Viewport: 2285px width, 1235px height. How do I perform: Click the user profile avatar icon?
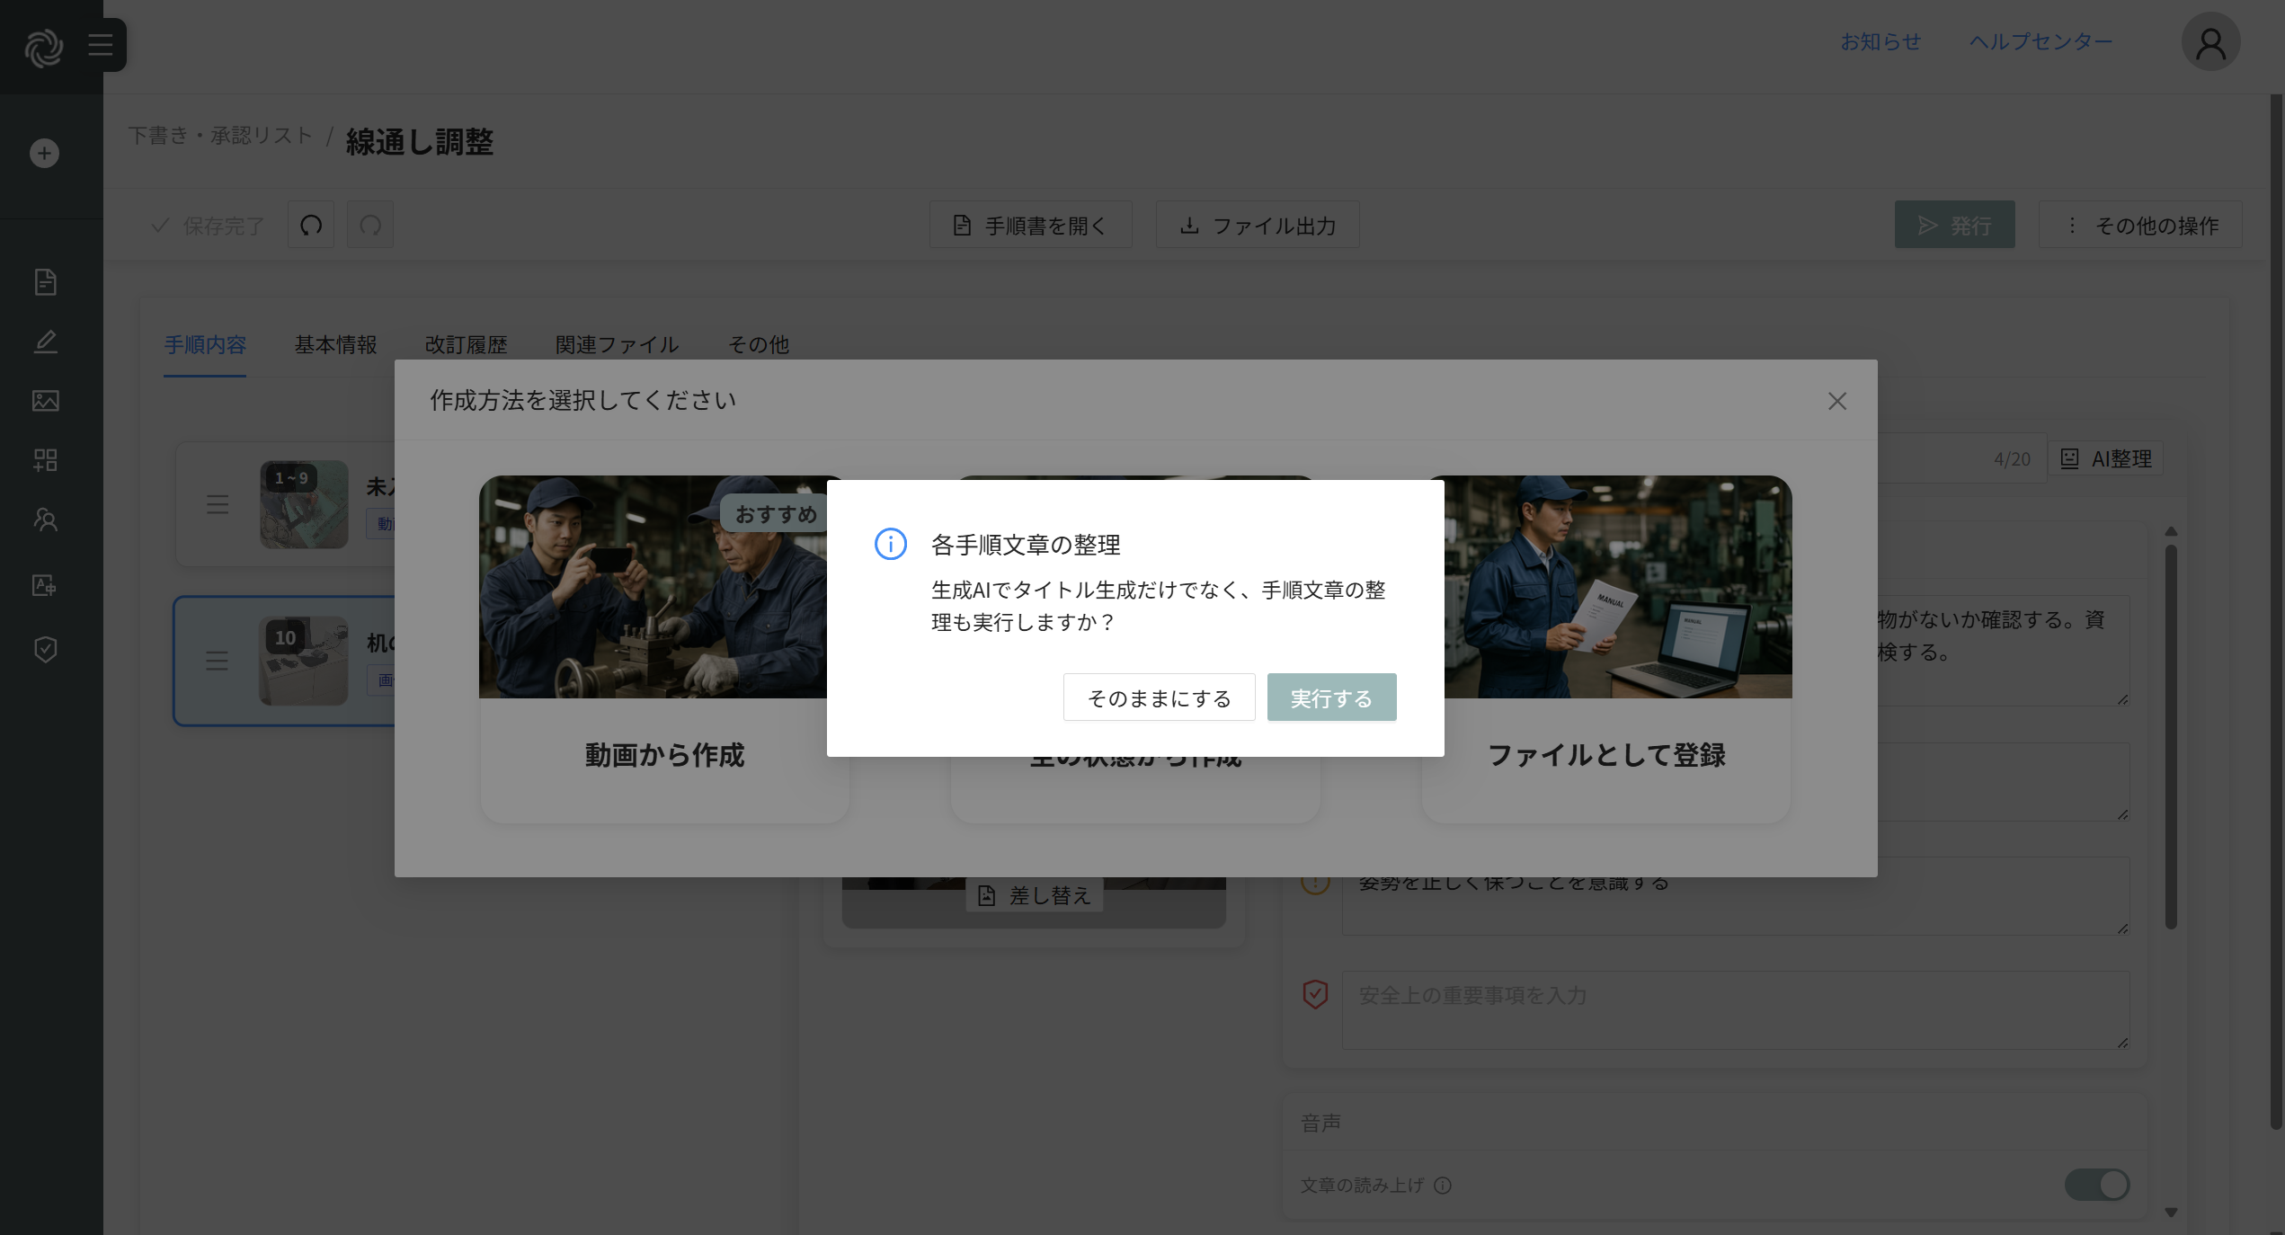click(2210, 42)
